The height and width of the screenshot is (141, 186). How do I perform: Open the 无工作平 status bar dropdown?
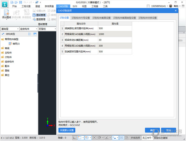[x=148, y=138]
